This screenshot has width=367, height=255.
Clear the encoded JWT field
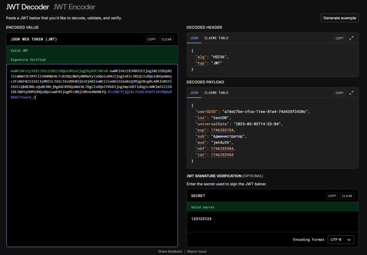167,39
